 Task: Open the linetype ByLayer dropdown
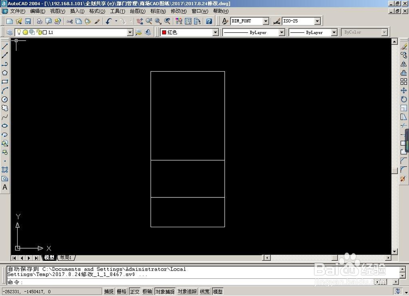point(282,32)
